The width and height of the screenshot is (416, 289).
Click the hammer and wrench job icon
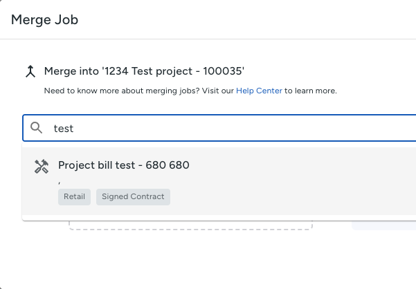tap(41, 166)
